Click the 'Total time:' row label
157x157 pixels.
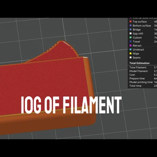click(135, 86)
